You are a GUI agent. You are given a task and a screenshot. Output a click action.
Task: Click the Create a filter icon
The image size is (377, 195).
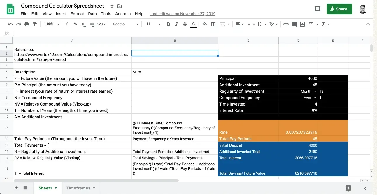click(x=311, y=24)
